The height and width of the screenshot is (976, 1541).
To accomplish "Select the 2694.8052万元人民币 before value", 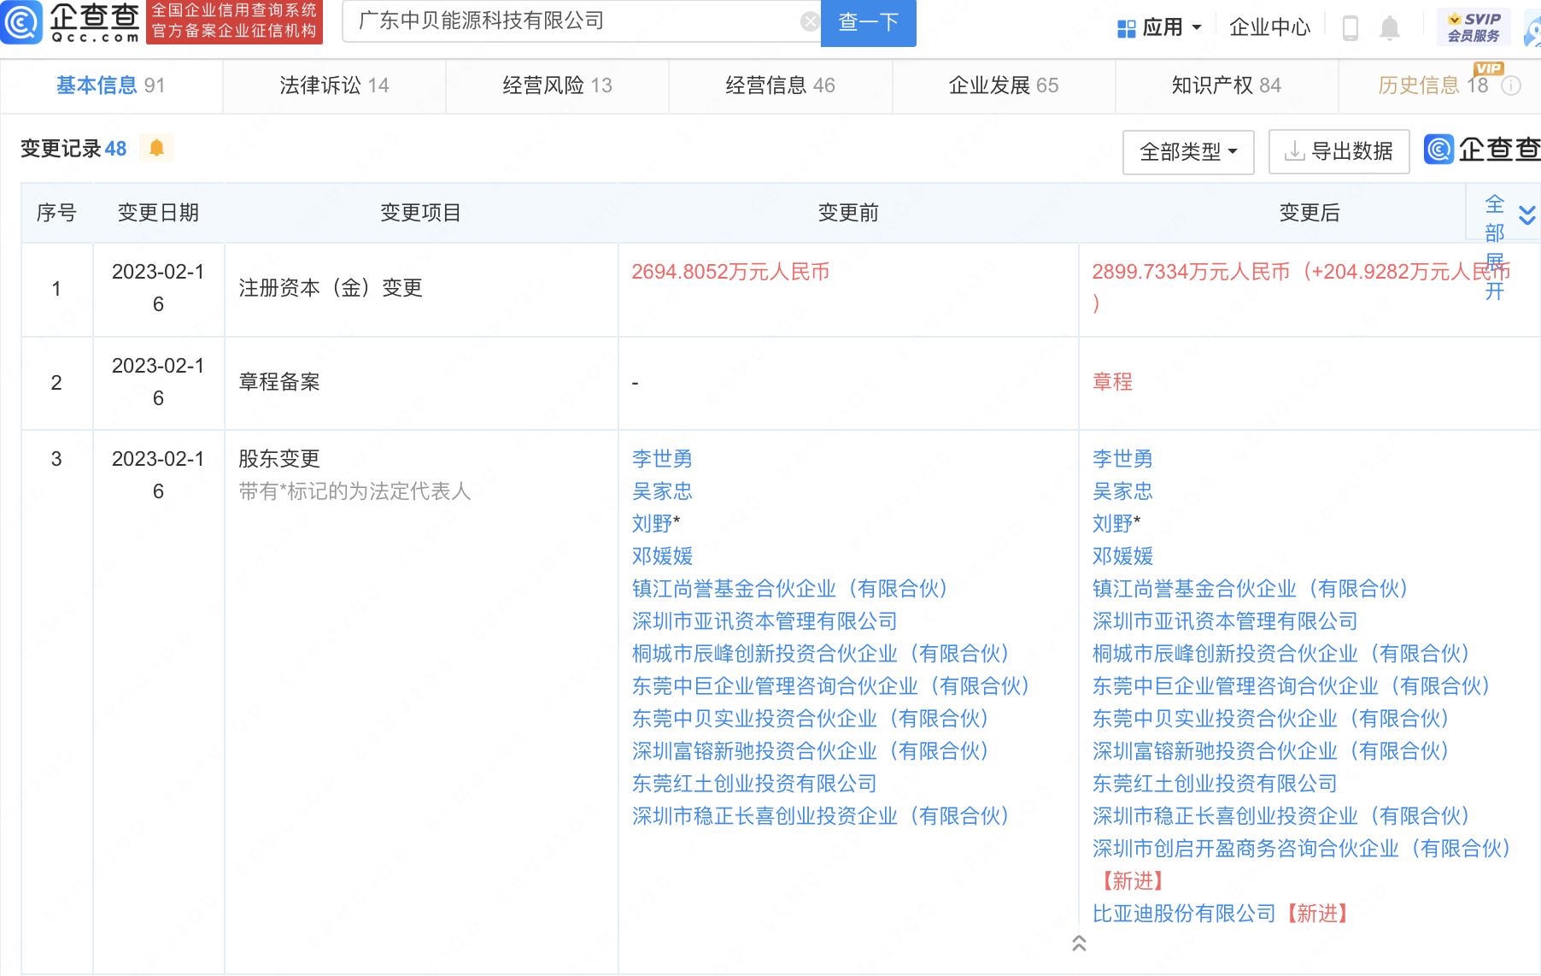I will (x=730, y=272).
